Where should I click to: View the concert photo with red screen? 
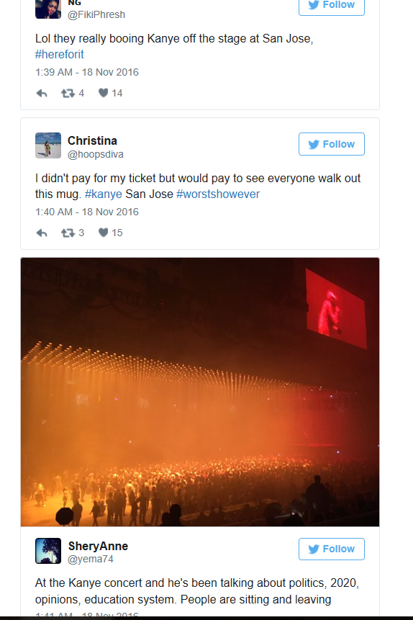pos(200,392)
